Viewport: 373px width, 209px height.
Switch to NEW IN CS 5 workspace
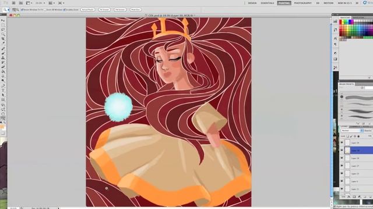click(x=344, y=3)
